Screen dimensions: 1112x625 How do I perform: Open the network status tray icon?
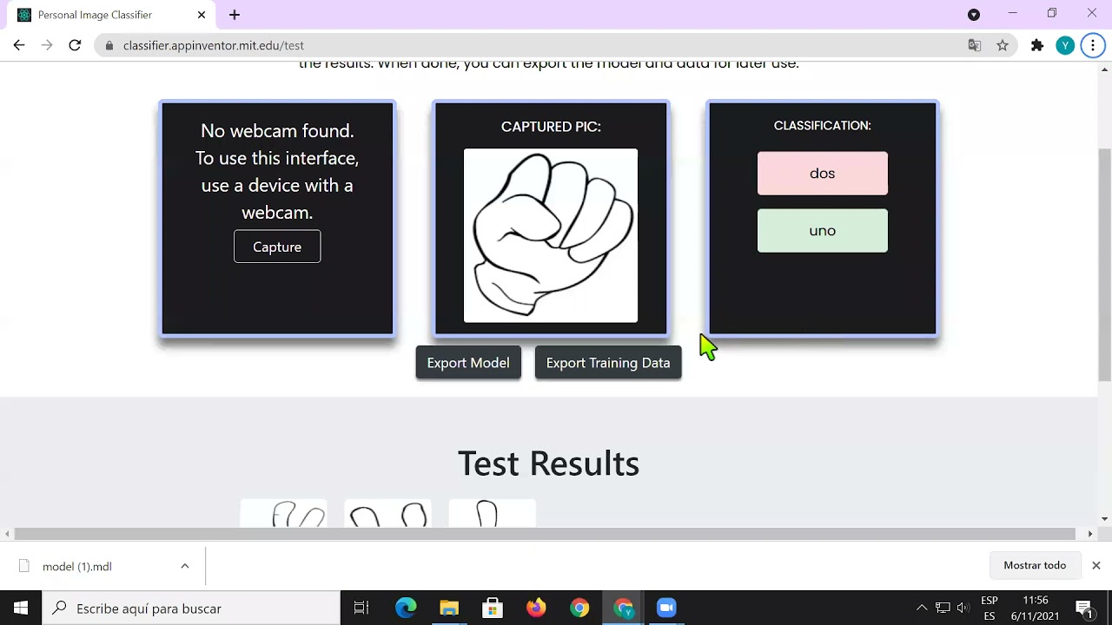click(943, 609)
